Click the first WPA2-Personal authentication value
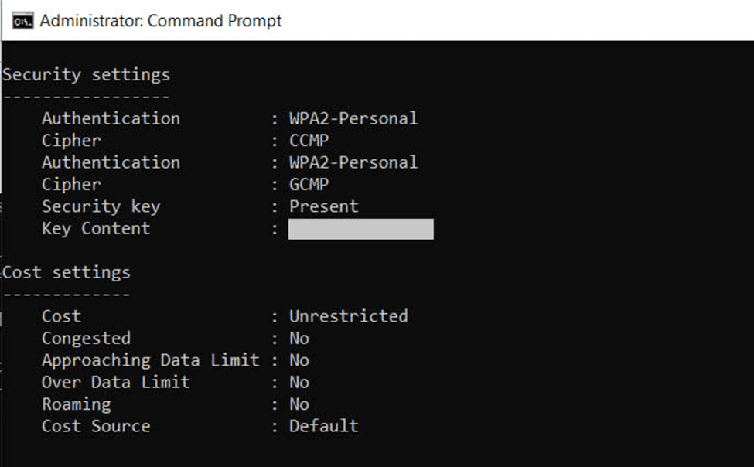754x467 pixels. click(353, 118)
